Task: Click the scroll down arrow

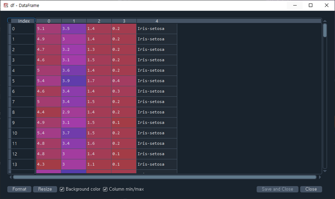Action: 325,171
